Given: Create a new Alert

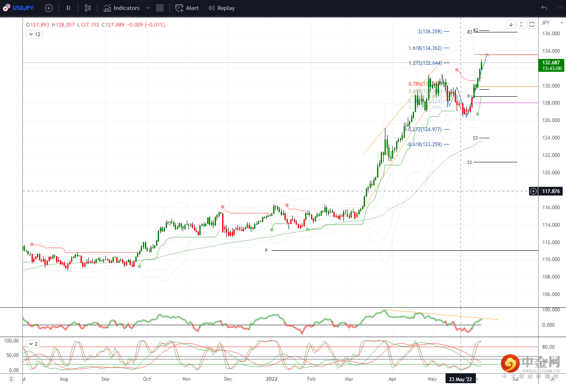Looking at the screenshot, I should tap(187, 8).
